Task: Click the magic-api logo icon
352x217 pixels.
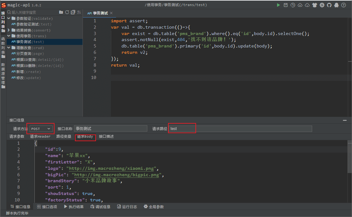Action: tap(4, 5)
